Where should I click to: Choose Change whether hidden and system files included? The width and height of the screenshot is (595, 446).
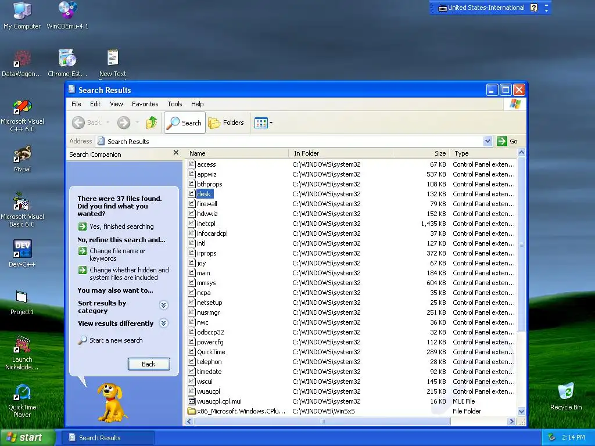tap(123, 274)
